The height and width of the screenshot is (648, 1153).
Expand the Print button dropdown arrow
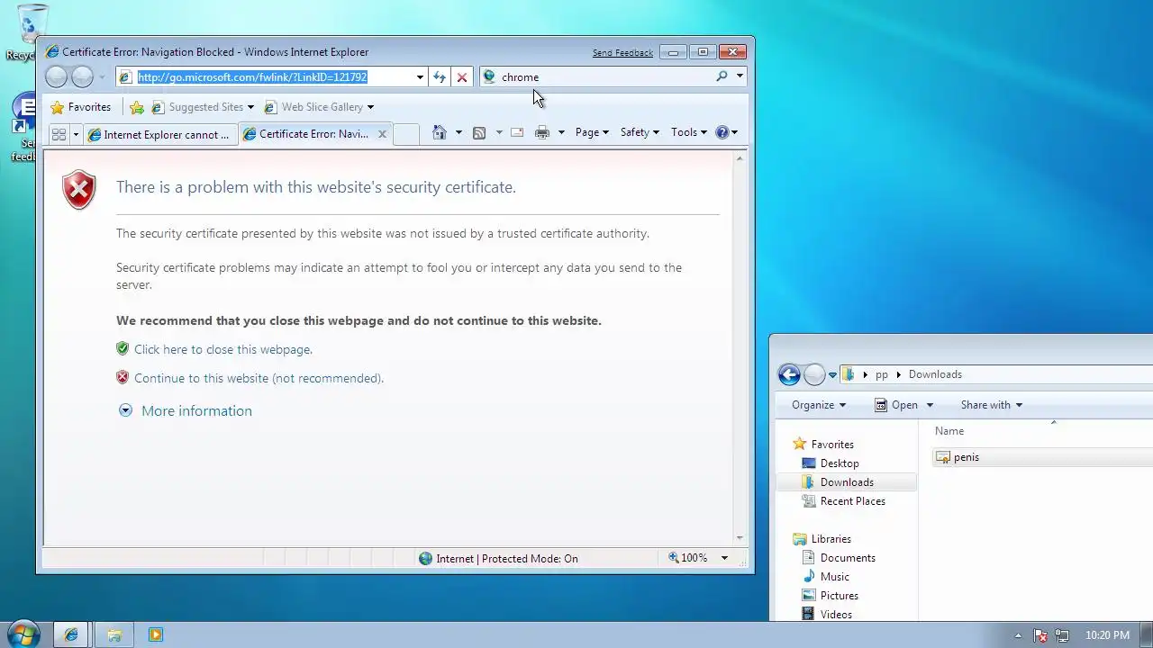coord(561,132)
